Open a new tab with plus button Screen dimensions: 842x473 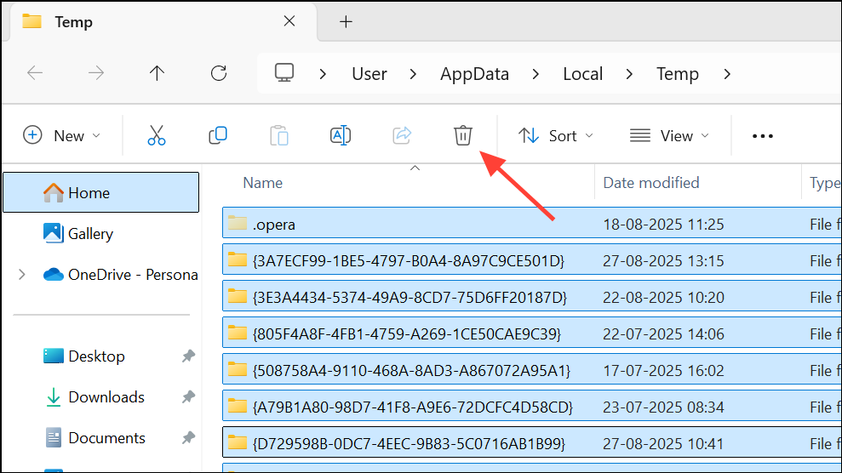click(346, 22)
